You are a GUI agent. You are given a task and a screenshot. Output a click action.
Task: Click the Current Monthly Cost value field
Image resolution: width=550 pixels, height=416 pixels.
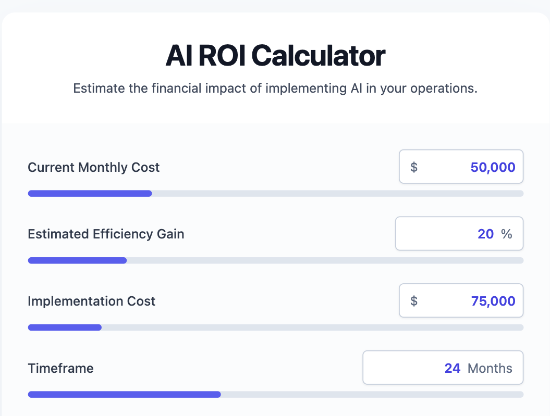click(x=492, y=168)
